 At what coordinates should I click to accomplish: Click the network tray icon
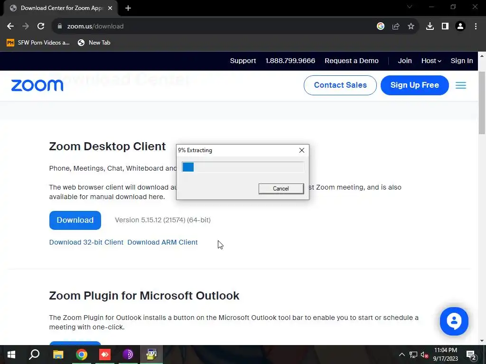[413, 355]
